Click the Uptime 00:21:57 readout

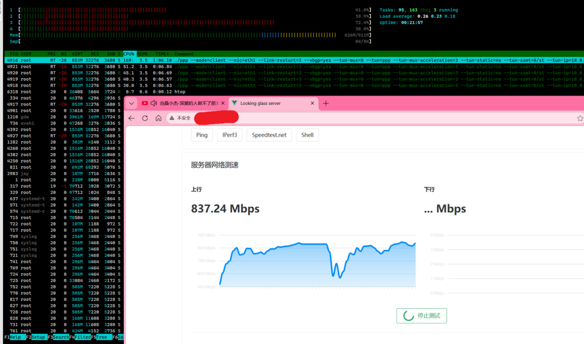pos(401,22)
